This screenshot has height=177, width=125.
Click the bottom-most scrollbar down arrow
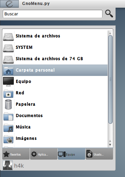click(110, 145)
